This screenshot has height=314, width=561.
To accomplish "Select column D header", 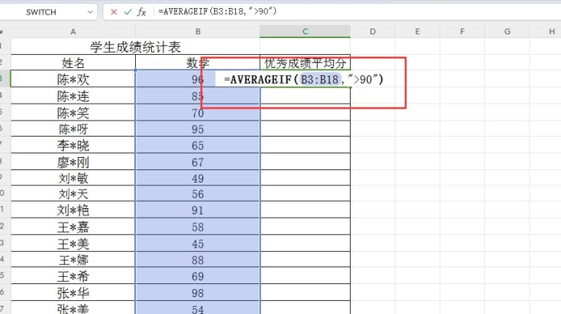I will [x=373, y=31].
